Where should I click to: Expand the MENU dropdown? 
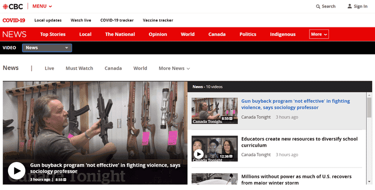coord(42,6)
